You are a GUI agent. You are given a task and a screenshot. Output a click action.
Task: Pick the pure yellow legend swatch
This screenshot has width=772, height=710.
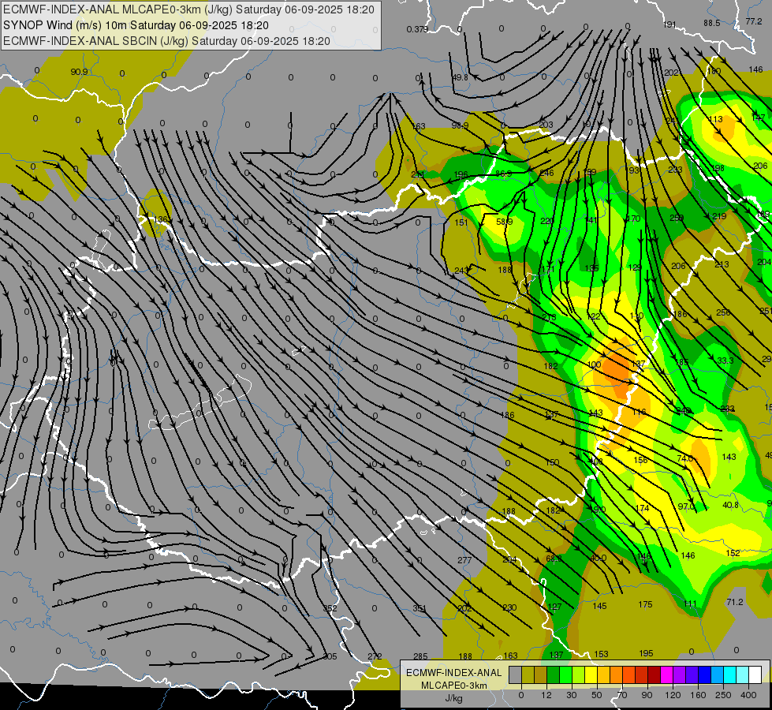tap(591, 674)
